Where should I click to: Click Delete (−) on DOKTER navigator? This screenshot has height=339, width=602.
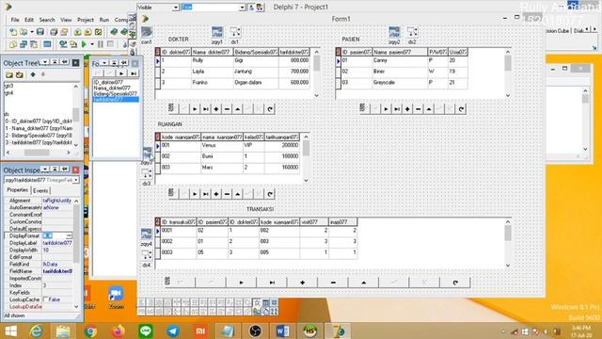pos(227,109)
